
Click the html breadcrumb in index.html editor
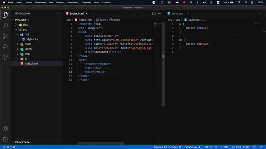(103, 20)
